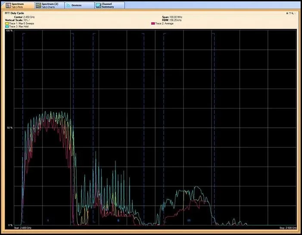Click the Stop 2.500 GHz label
Viewport: 302px width, 235px height.
(288, 228)
